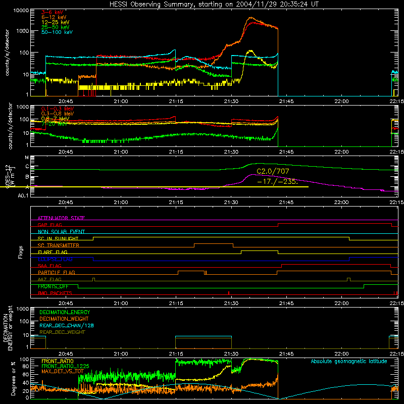Click the 'Degrees or %' y-axis label
The width and height of the screenshot is (404, 404).
pos(13,378)
